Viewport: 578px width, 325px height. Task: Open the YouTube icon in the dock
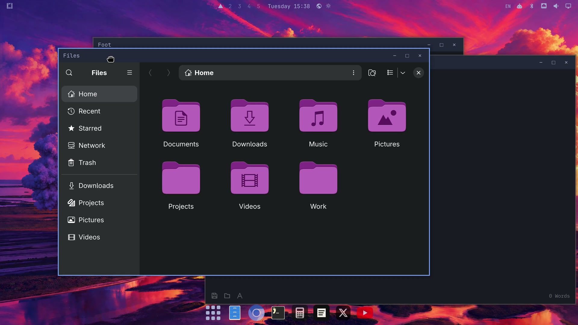(365, 313)
